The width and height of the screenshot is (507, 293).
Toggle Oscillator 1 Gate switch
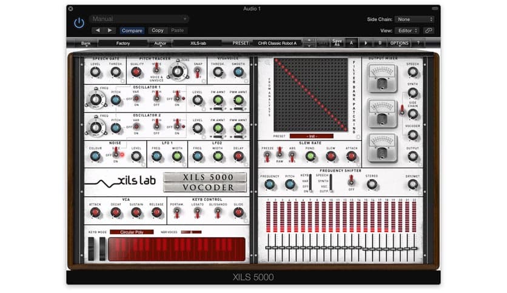tap(177, 96)
